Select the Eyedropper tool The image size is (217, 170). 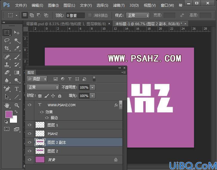(x=17, y=48)
